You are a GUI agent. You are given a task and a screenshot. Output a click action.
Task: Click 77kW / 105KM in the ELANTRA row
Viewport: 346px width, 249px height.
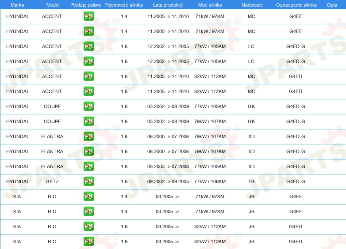[210, 166]
